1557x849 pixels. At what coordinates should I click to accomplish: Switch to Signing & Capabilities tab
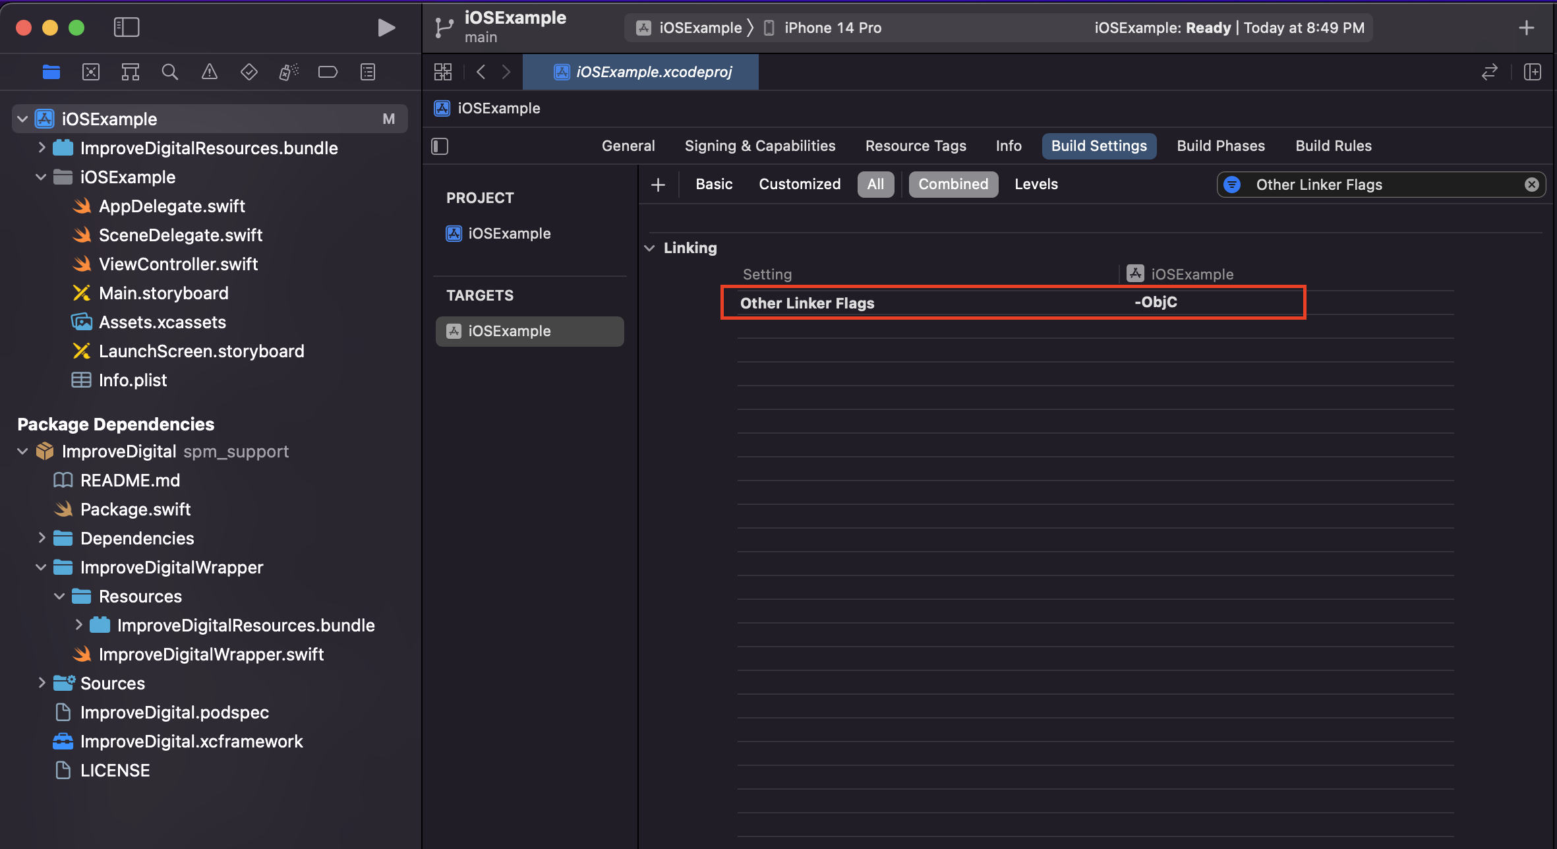(x=760, y=146)
